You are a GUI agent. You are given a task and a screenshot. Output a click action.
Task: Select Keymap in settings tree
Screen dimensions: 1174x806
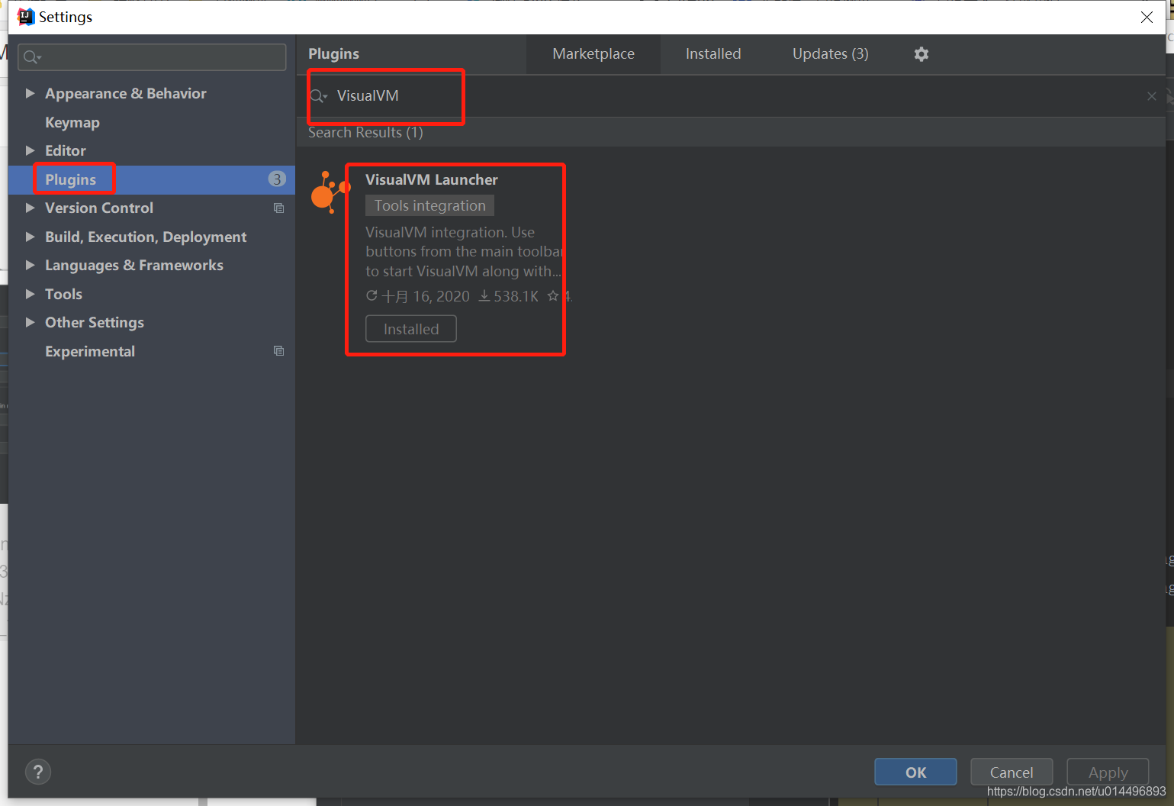pos(72,122)
